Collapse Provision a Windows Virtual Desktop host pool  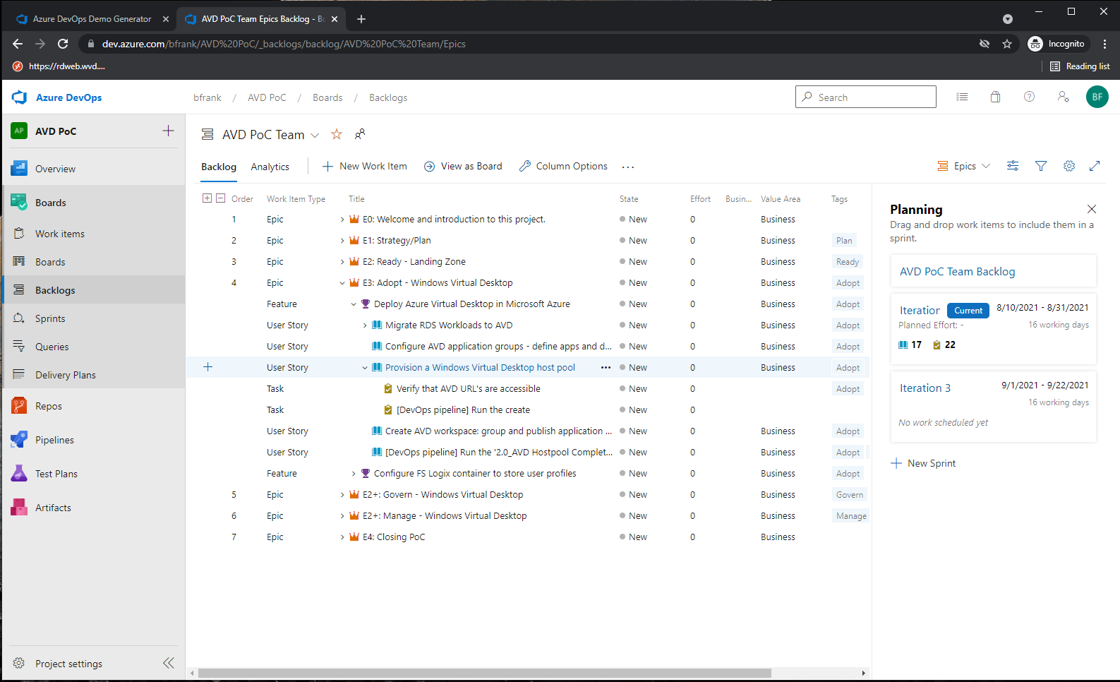[365, 368]
